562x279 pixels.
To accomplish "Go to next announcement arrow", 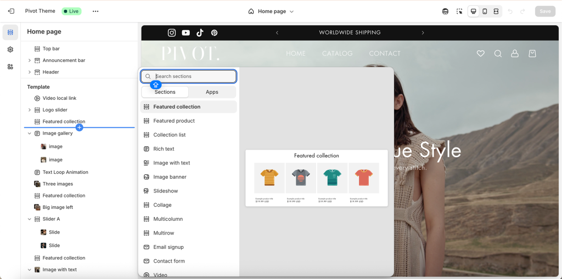I will [423, 33].
